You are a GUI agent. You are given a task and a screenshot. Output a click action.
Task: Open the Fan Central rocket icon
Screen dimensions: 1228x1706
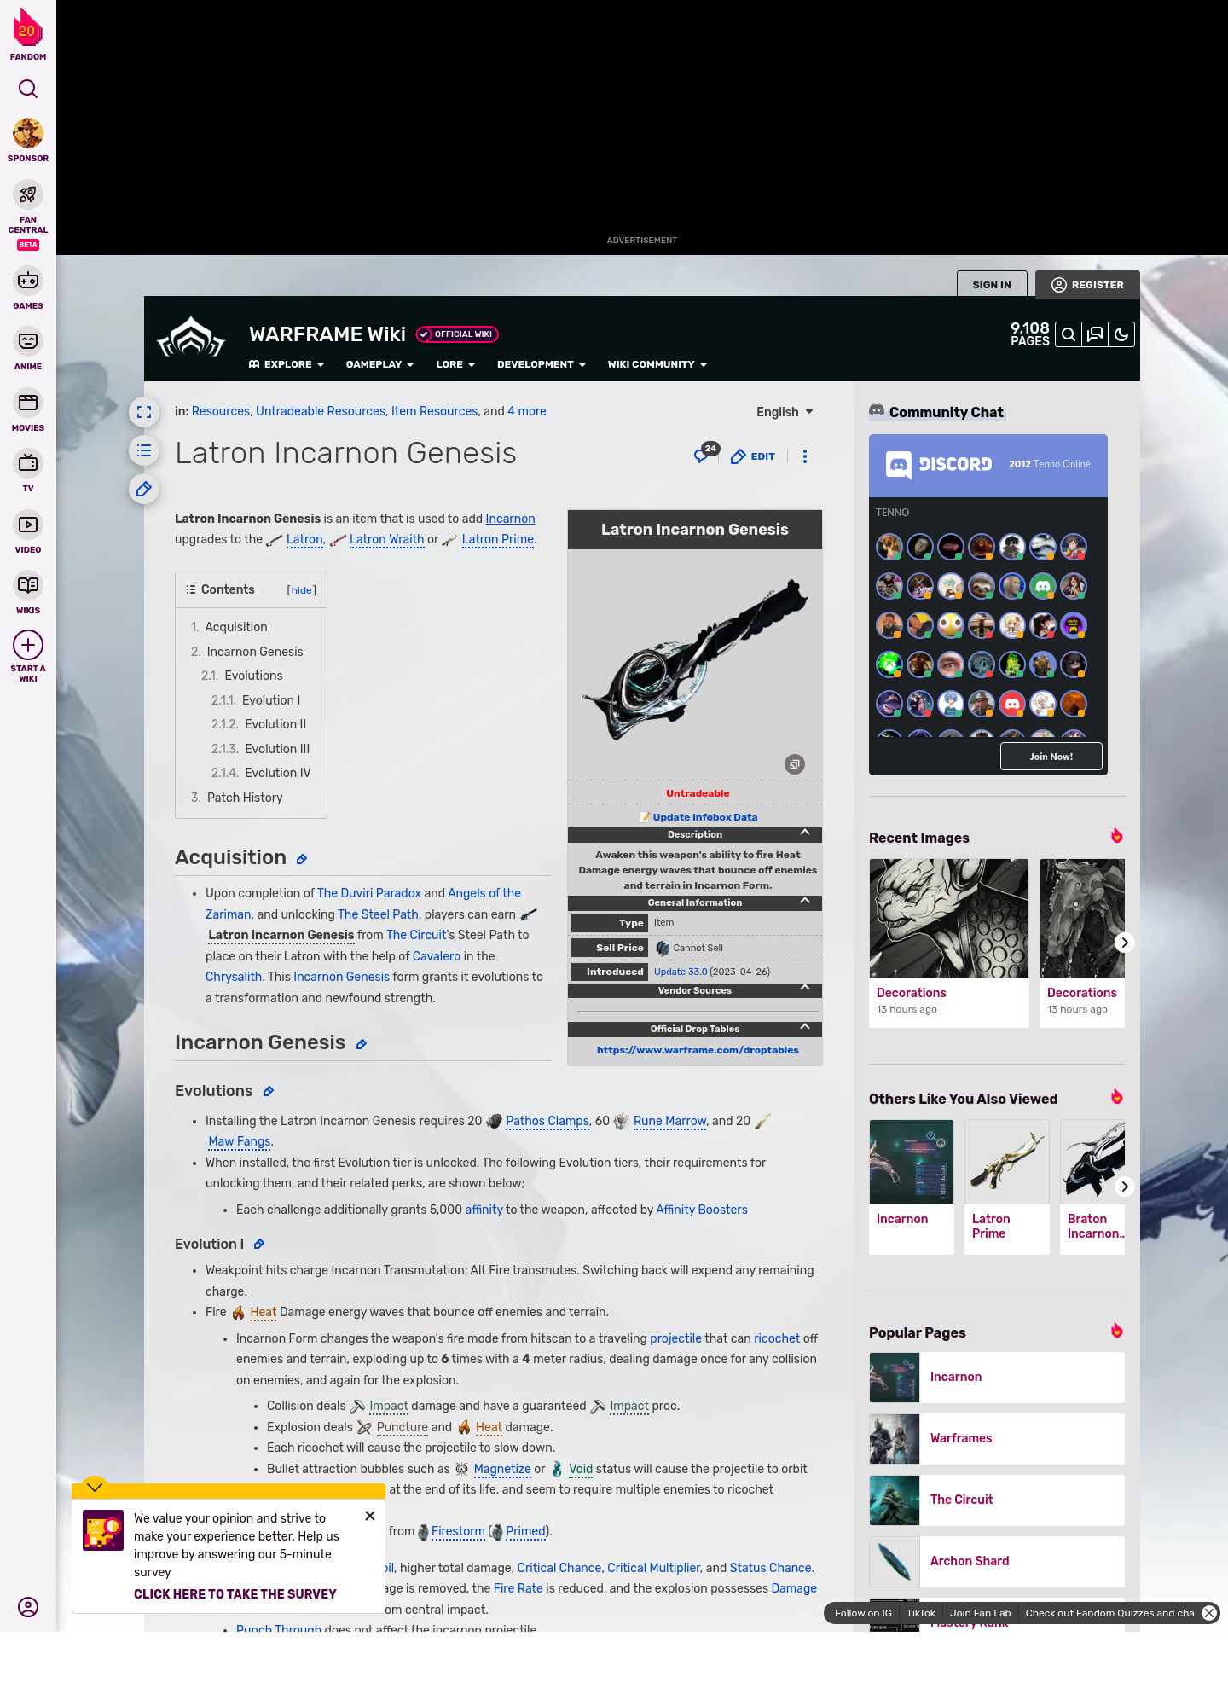tap(28, 194)
